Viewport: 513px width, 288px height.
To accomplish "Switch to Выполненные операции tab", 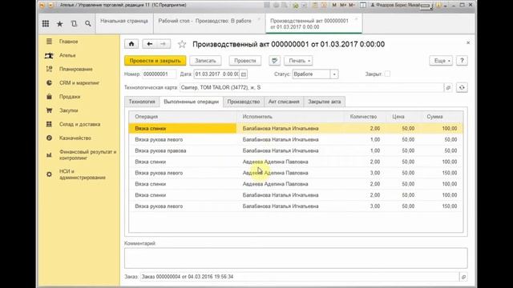I will pos(191,102).
